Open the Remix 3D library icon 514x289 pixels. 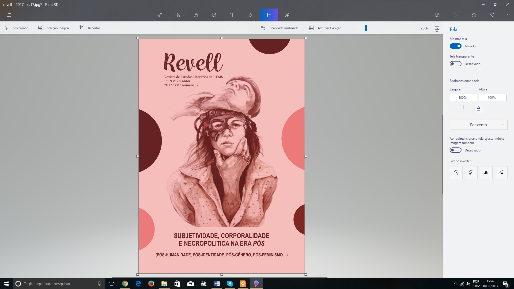[287, 15]
